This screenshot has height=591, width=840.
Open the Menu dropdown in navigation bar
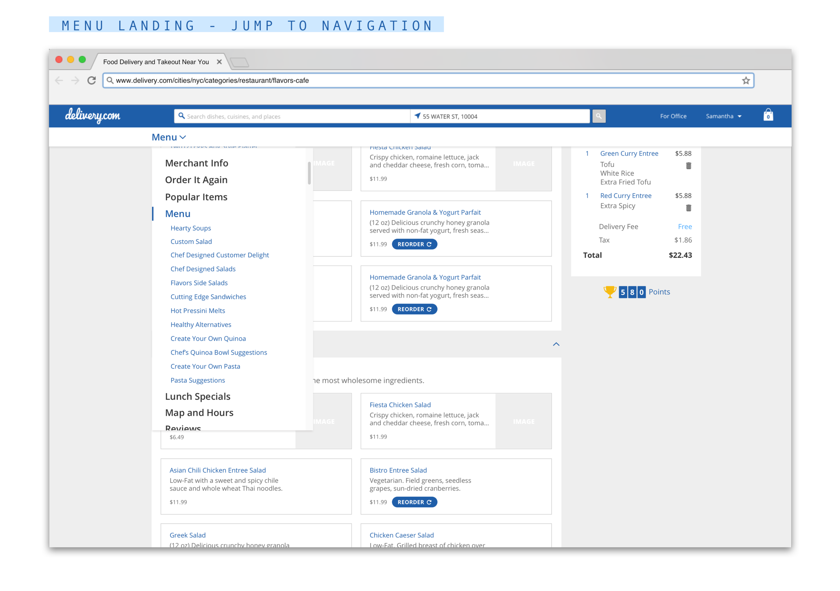(169, 137)
